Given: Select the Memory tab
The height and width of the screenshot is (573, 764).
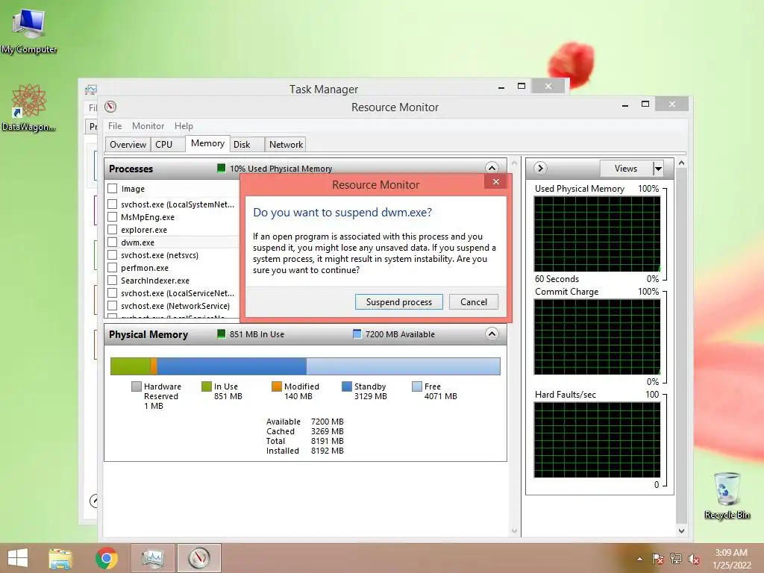Looking at the screenshot, I should coord(207,143).
